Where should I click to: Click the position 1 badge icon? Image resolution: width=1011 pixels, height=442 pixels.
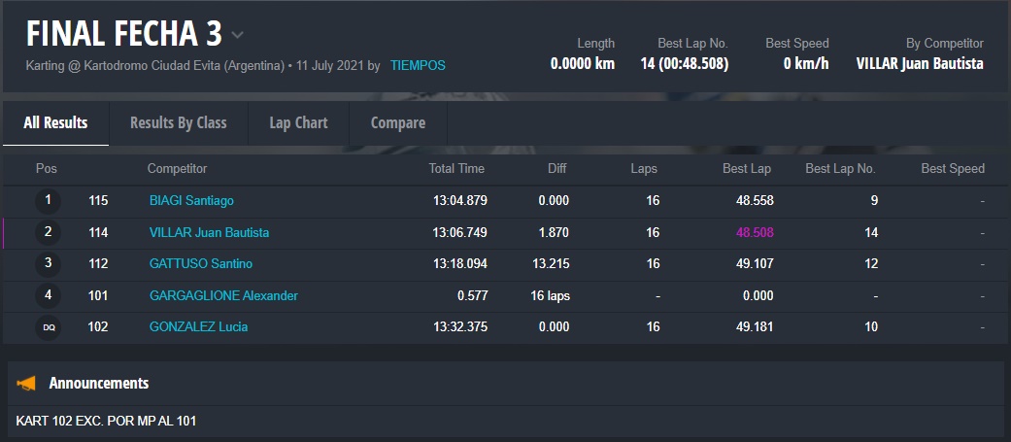click(48, 201)
